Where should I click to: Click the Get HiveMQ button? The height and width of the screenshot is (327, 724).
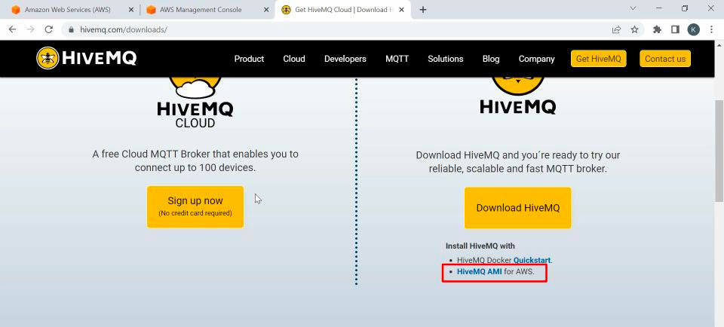point(598,59)
